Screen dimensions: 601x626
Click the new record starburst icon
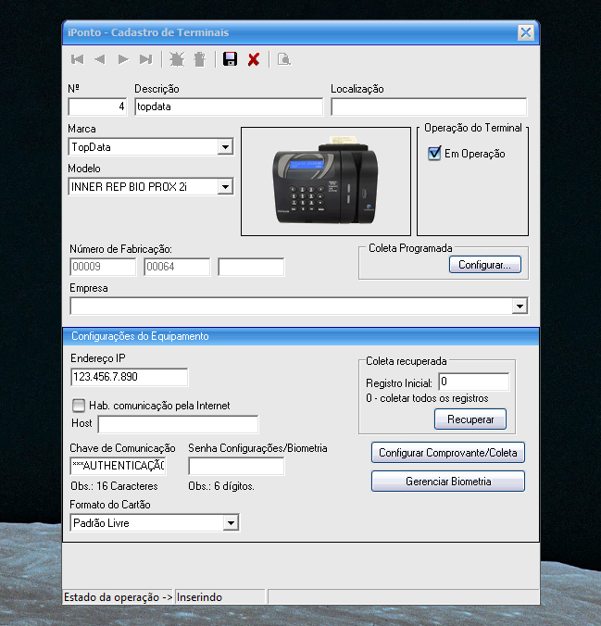[177, 59]
